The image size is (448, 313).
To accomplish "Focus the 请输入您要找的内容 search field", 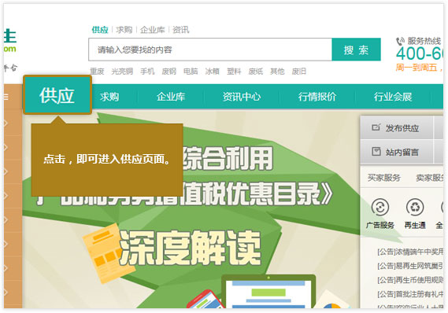I will click(210, 50).
